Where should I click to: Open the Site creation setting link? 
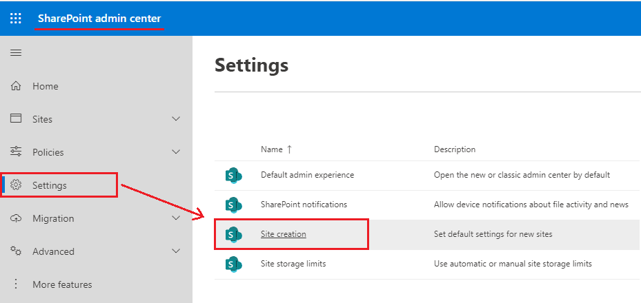click(x=283, y=234)
